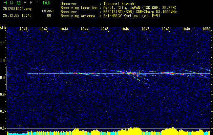The image size is (213, 135).
Task: Click the 0.6 frequency axis label
Action: pyautogui.click(x=3, y=128)
